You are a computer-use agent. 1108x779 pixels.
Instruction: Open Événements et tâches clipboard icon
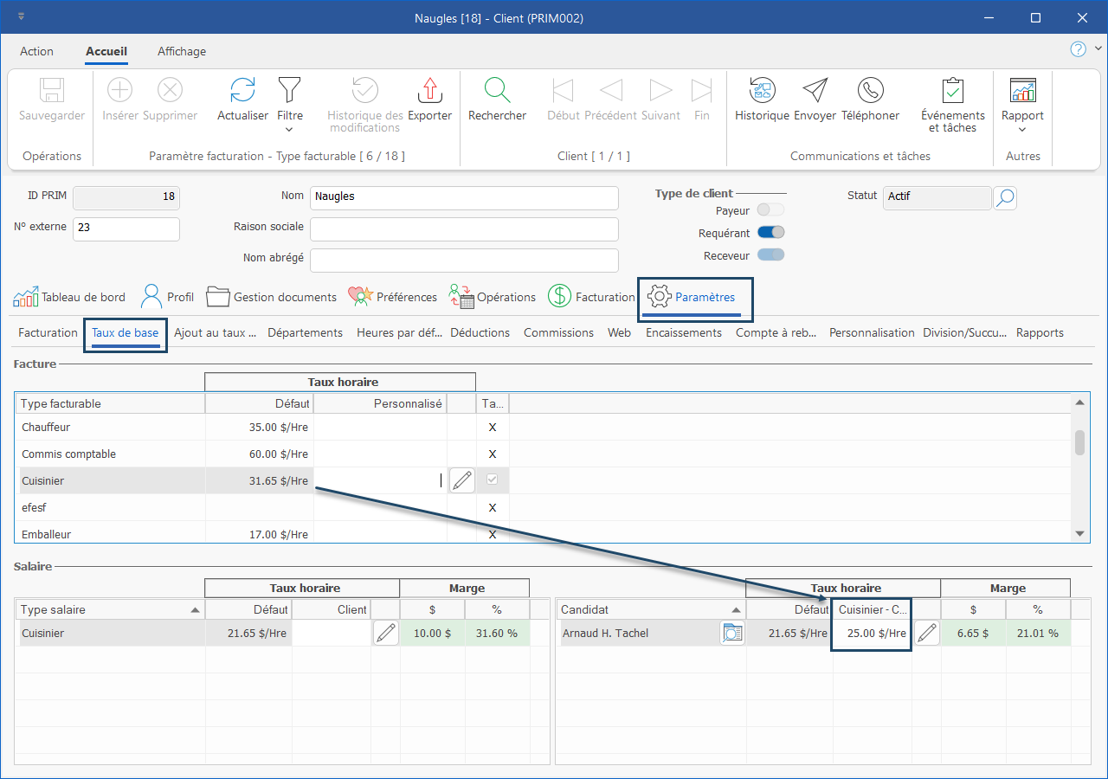952,91
